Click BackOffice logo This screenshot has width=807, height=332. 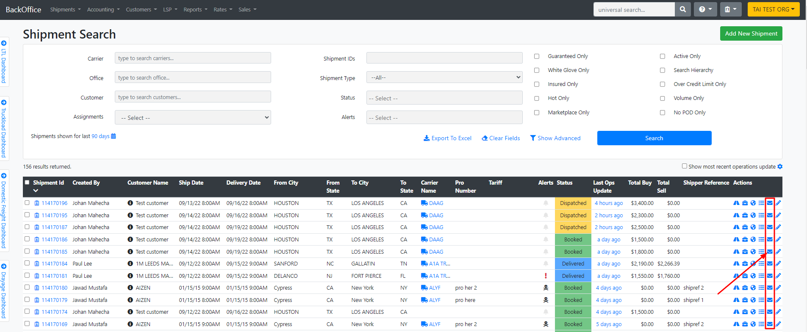[x=23, y=9]
